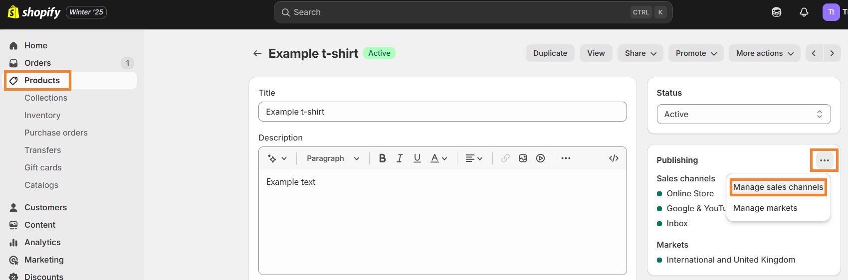This screenshot has width=848, height=280.
Task: Open AI magic text generator dropdown
Action: pos(277,158)
